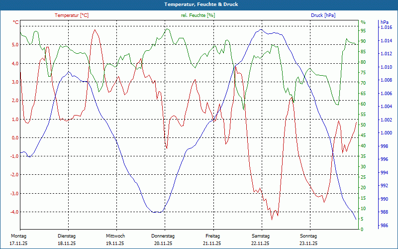Click the date '21.11.25'
The image size is (398, 249).
(x=212, y=244)
